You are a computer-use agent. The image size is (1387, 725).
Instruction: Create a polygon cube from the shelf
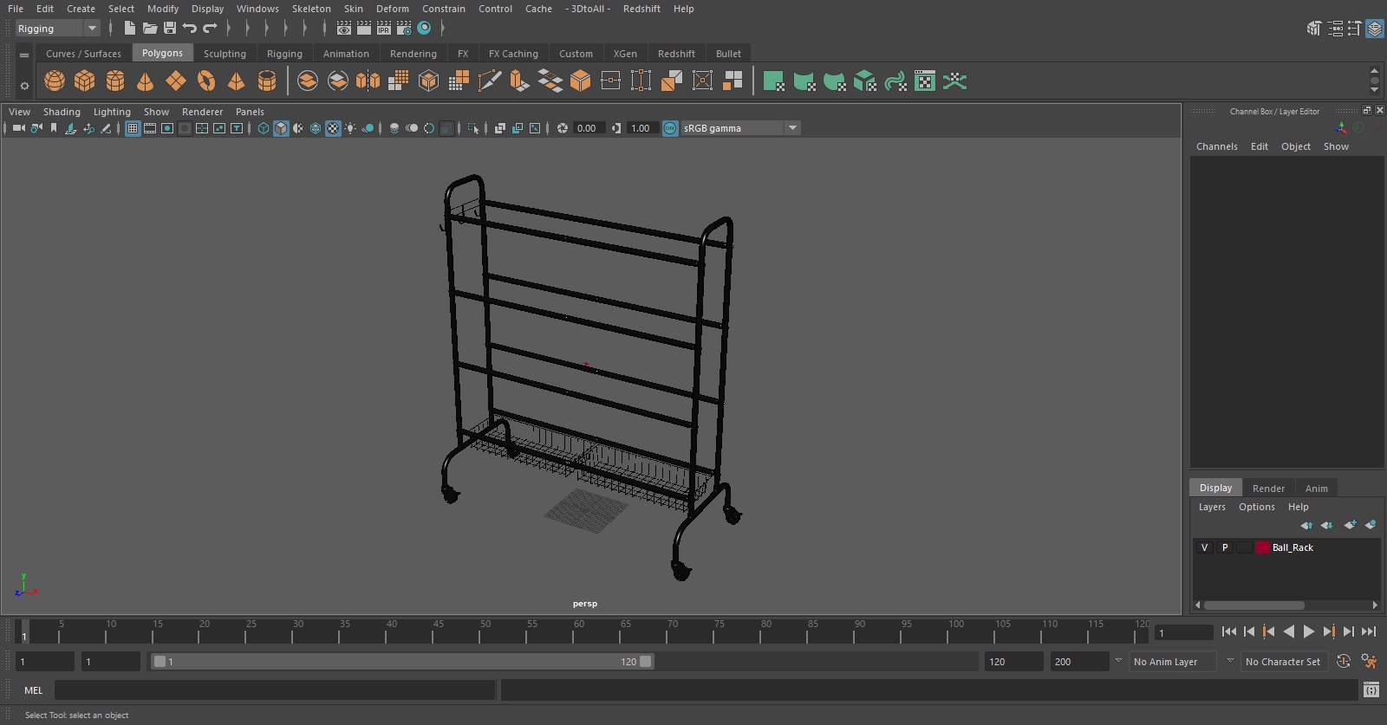pos(85,81)
